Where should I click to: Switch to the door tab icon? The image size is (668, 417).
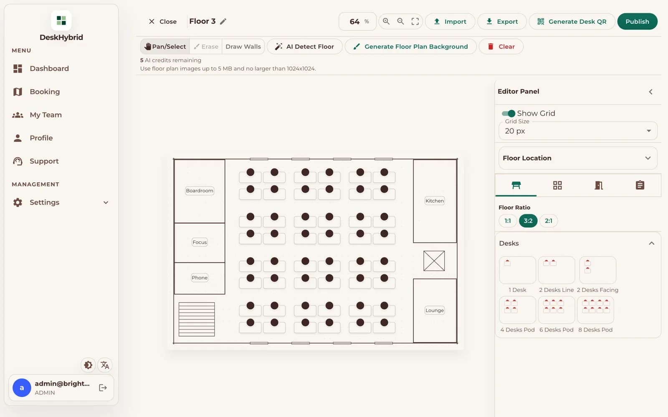[x=599, y=185]
